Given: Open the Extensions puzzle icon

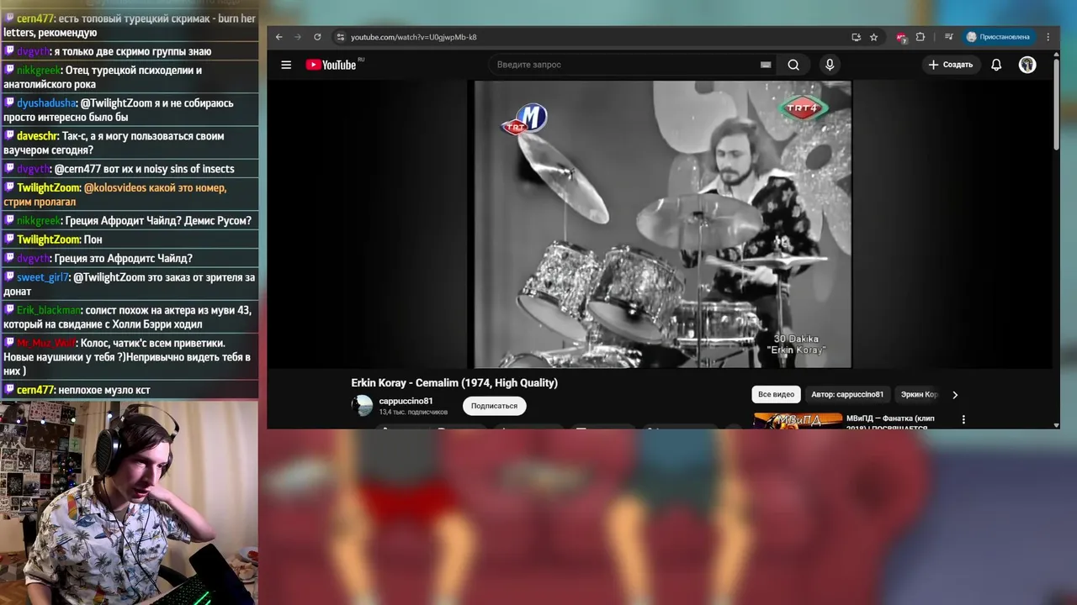Looking at the screenshot, I should 920,37.
